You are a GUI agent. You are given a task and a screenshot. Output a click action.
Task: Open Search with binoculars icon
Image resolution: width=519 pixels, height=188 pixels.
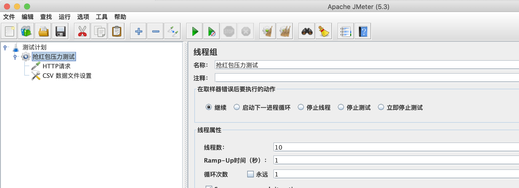[307, 31]
